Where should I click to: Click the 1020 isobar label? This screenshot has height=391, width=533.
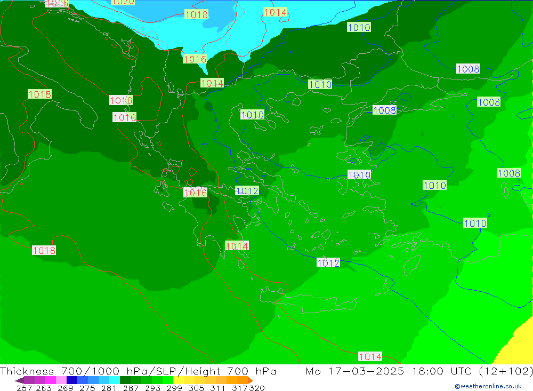pos(123,2)
